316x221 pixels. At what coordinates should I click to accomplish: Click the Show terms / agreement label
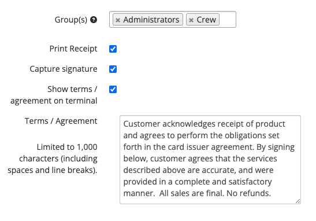pos(54,95)
